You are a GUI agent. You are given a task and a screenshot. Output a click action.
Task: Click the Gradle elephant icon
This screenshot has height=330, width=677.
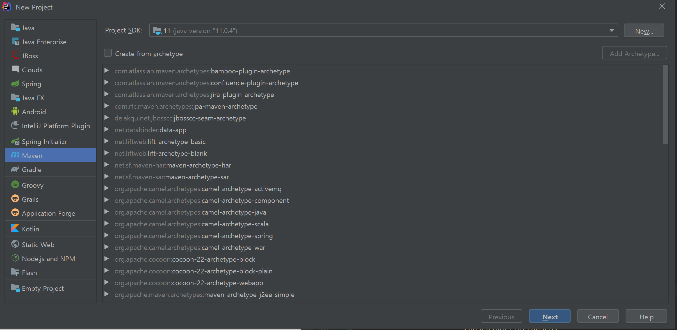click(x=15, y=169)
